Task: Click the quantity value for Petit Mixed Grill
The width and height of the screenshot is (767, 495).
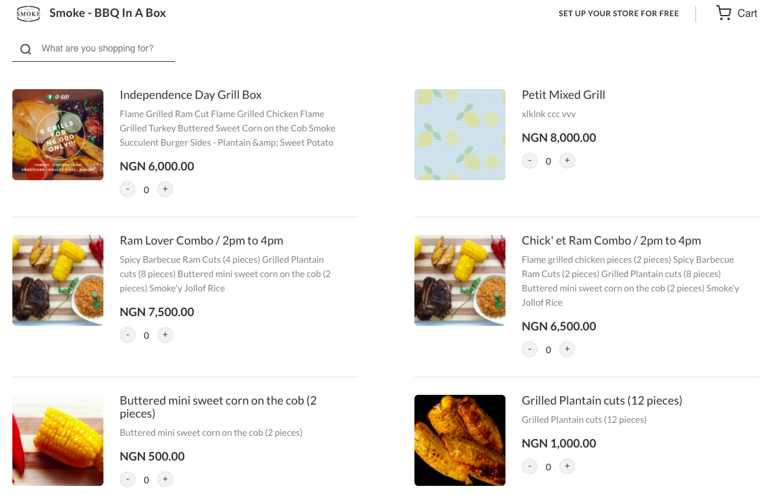Action: coord(548,161)
